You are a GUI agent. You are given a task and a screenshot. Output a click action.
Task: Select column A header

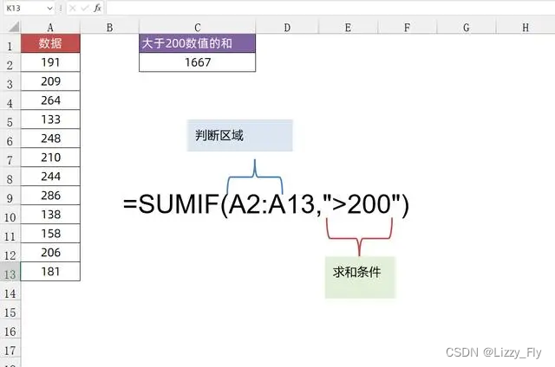click(50, 27)
